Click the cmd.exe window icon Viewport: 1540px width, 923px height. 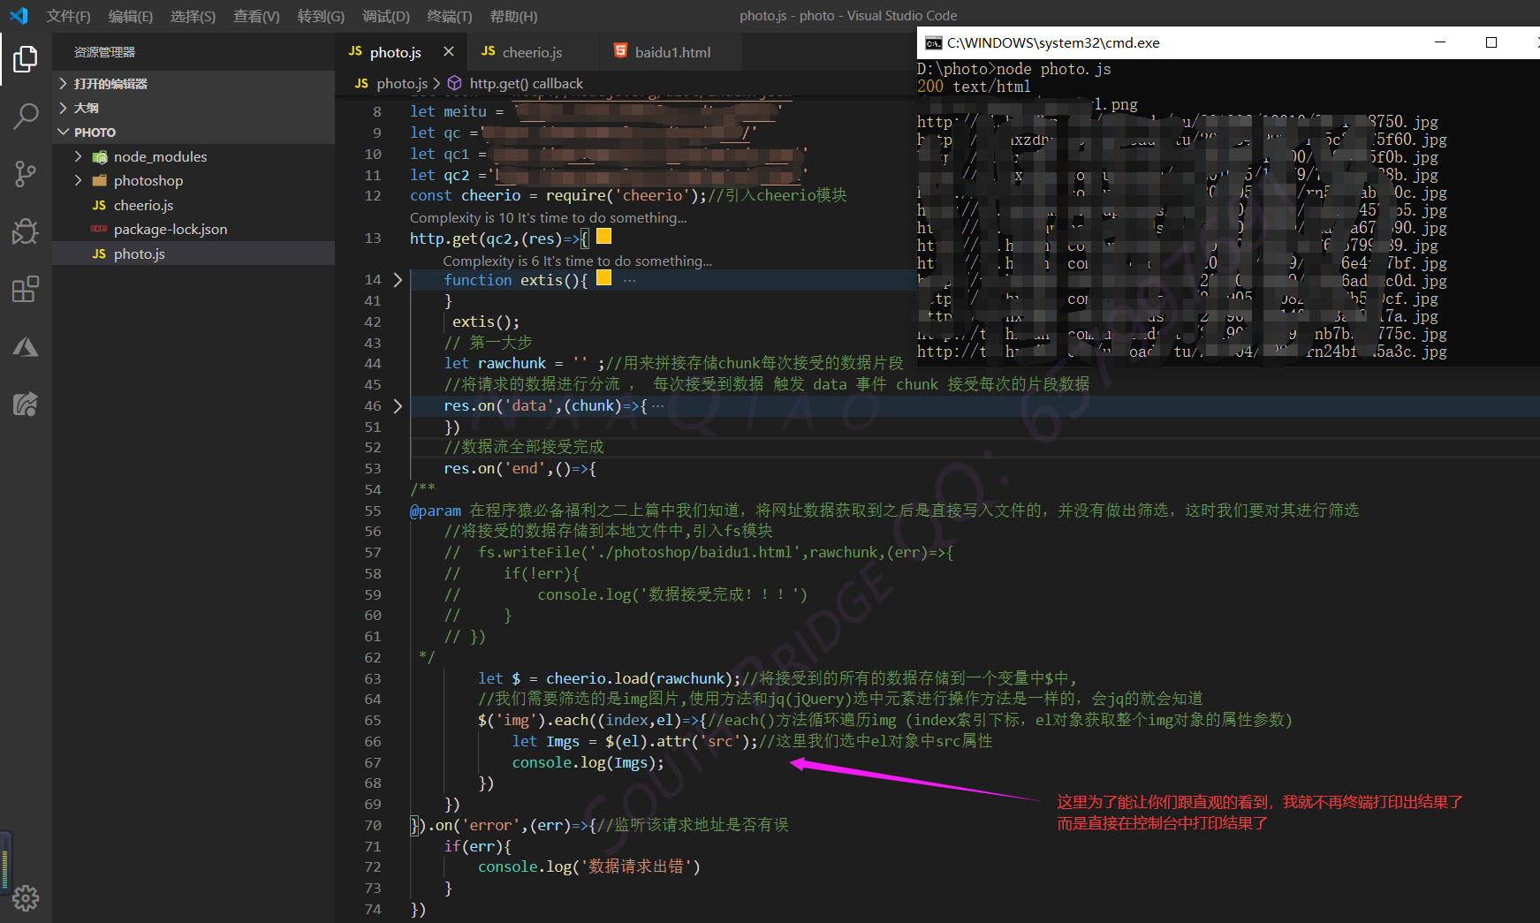tap(933, 42)
